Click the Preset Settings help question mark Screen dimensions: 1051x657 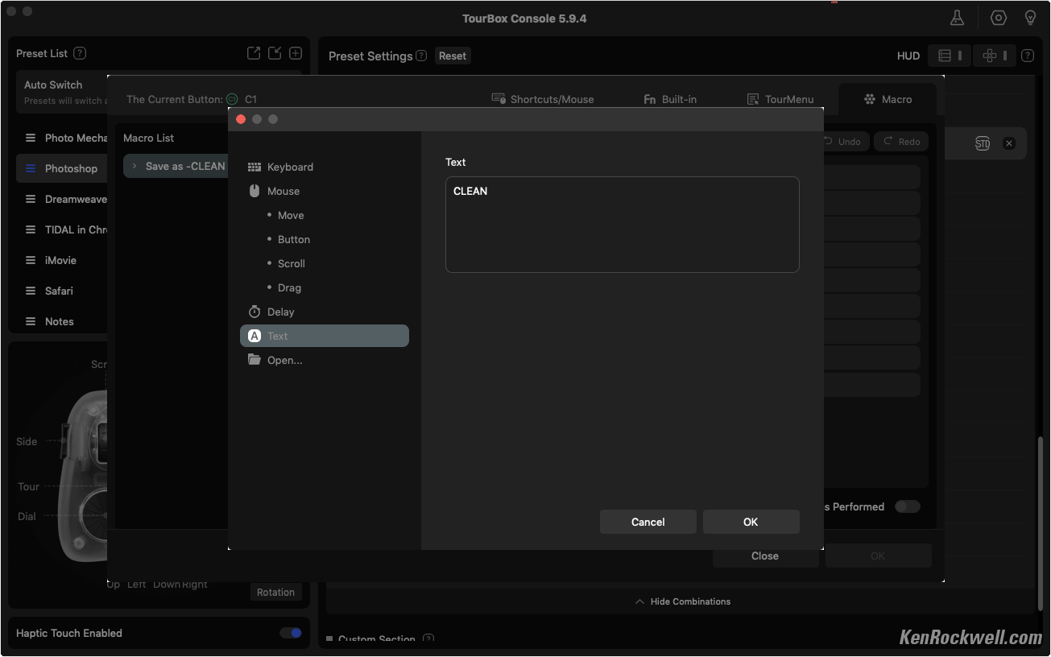(x=421, y=56)
